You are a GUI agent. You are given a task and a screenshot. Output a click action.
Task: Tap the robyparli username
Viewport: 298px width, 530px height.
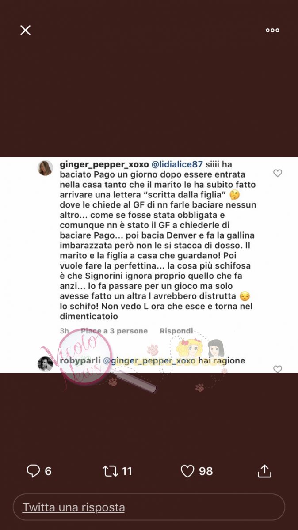(80, 361)
